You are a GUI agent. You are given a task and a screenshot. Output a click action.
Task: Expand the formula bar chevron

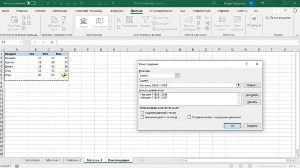click(297, 42)
